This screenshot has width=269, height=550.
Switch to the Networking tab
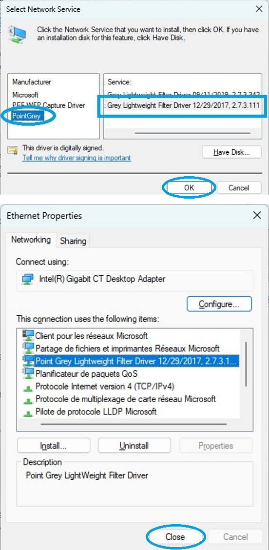tap(31, 240)
